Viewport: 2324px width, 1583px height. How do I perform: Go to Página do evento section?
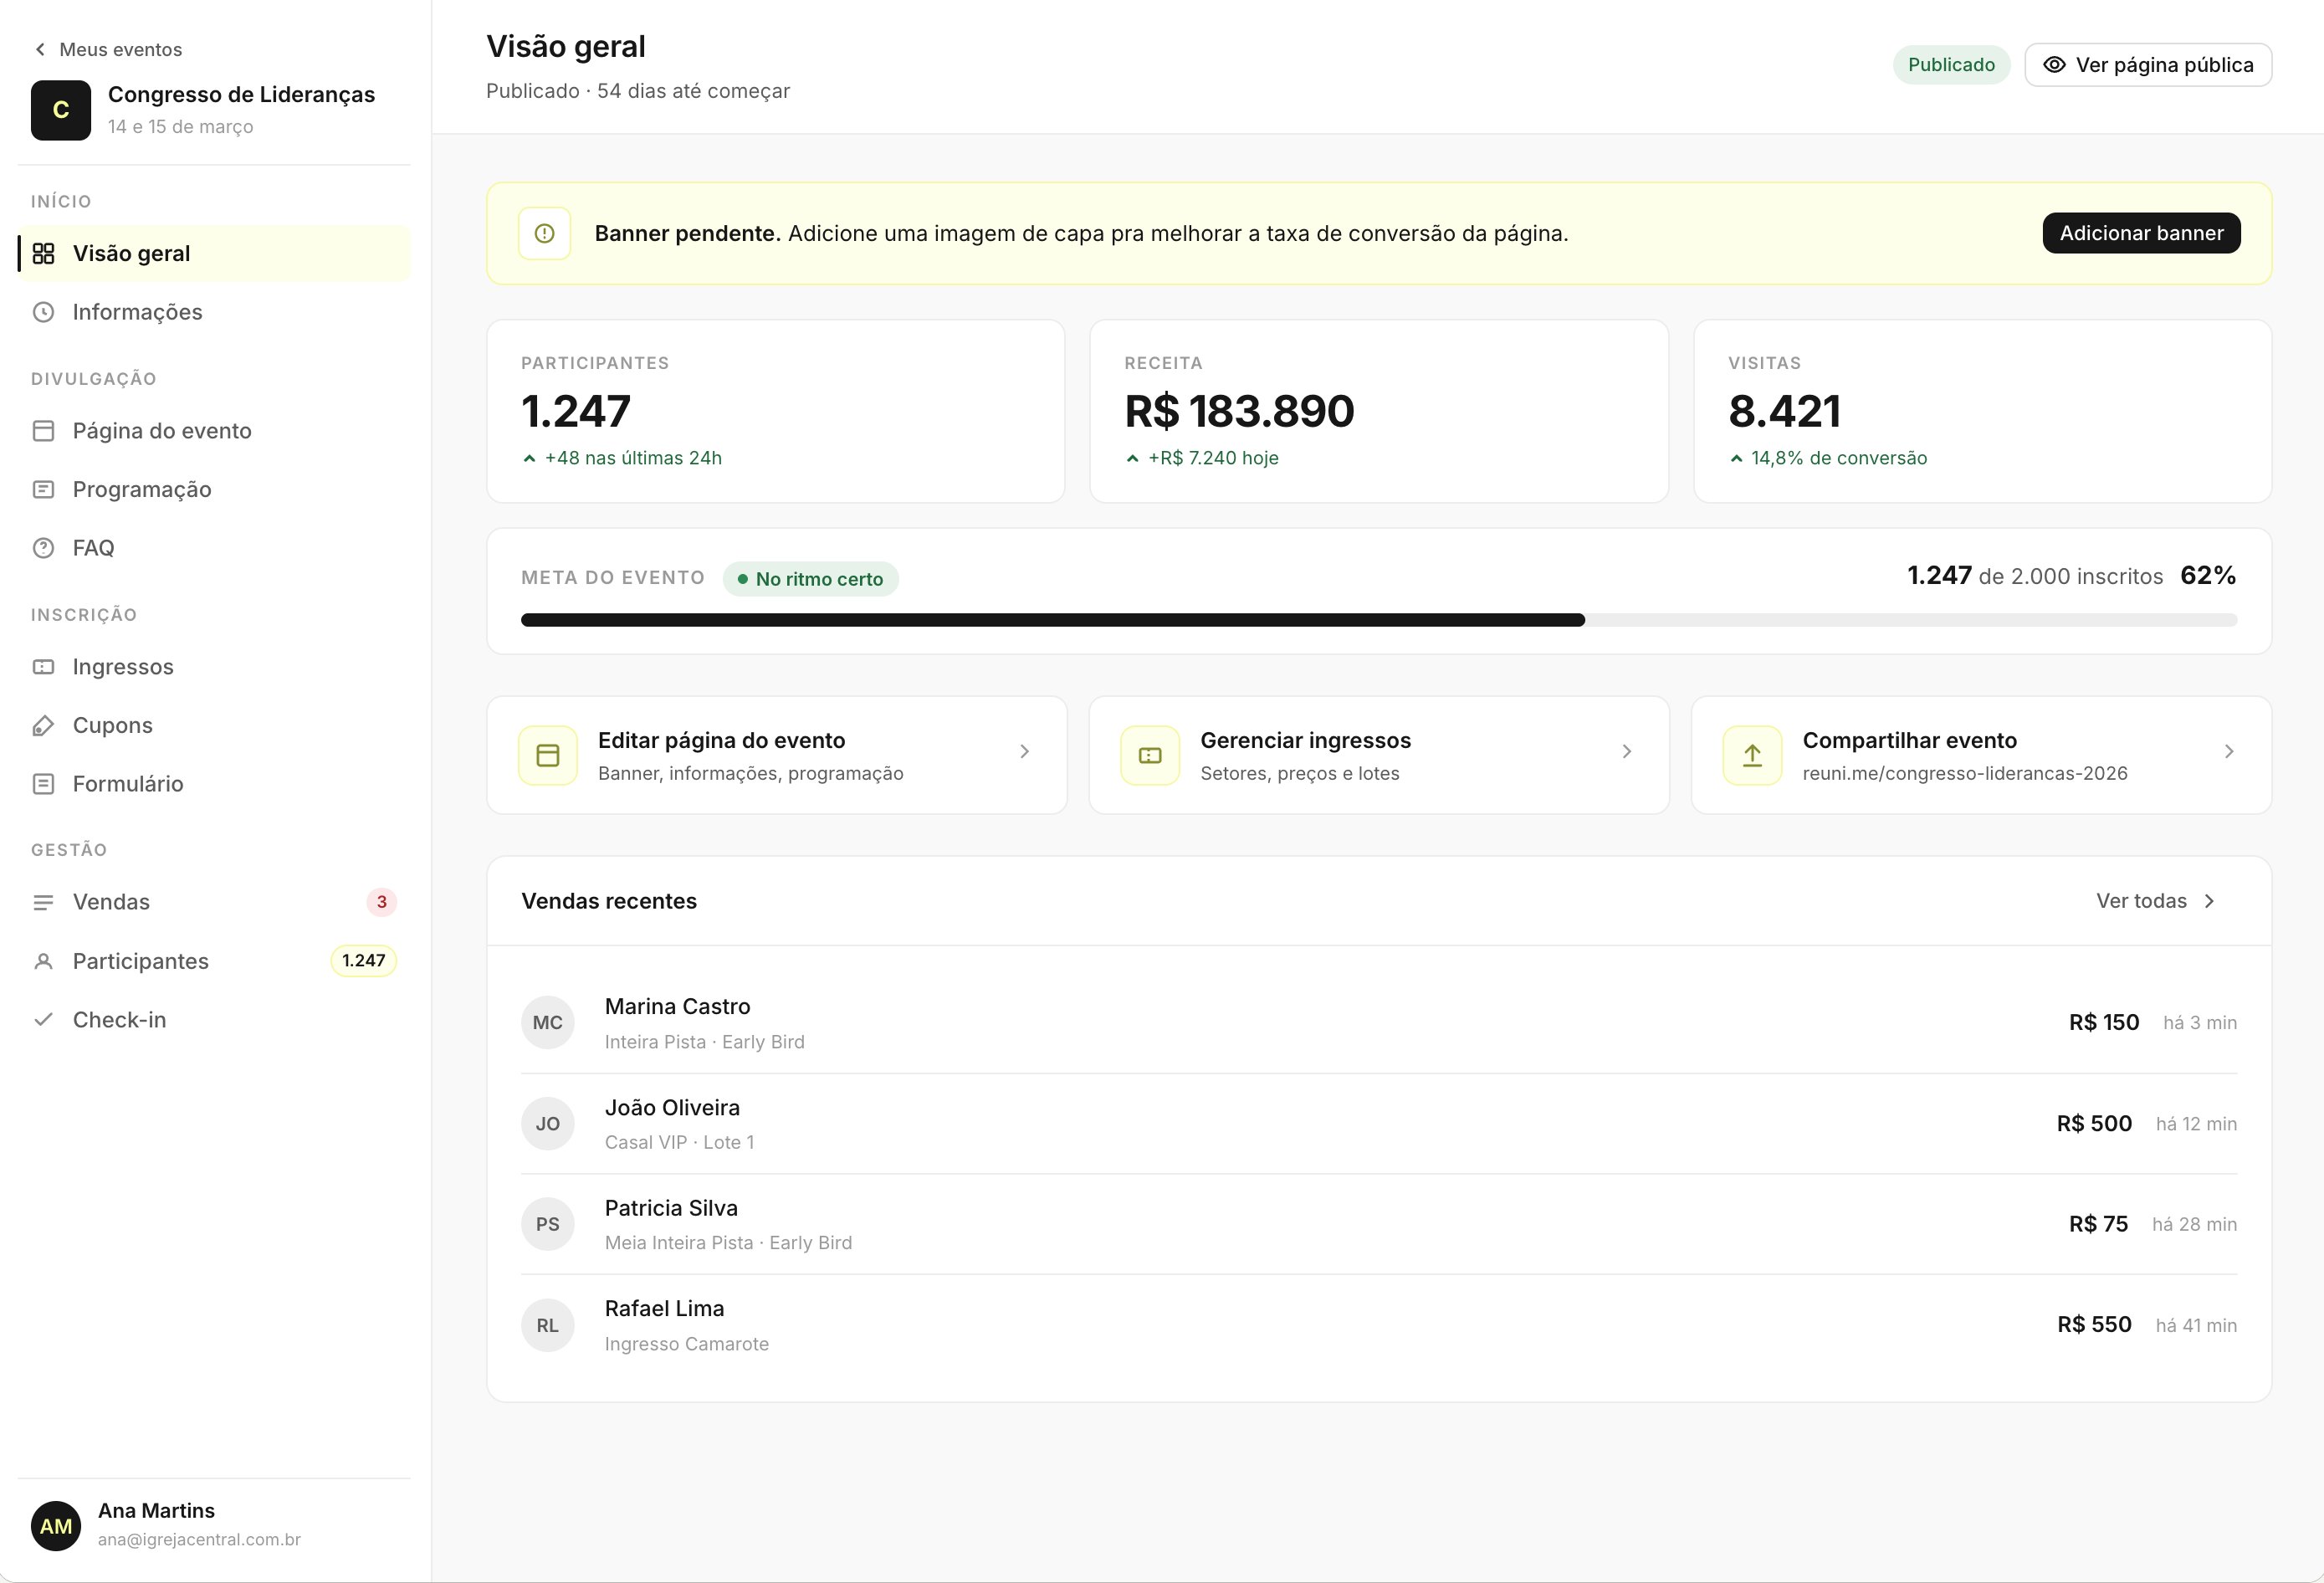point(214,431)
